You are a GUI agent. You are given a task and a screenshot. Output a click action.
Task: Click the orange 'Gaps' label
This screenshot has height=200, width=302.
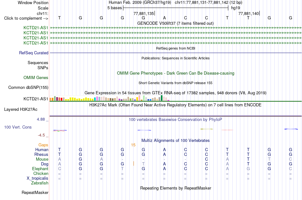[43, 145]
